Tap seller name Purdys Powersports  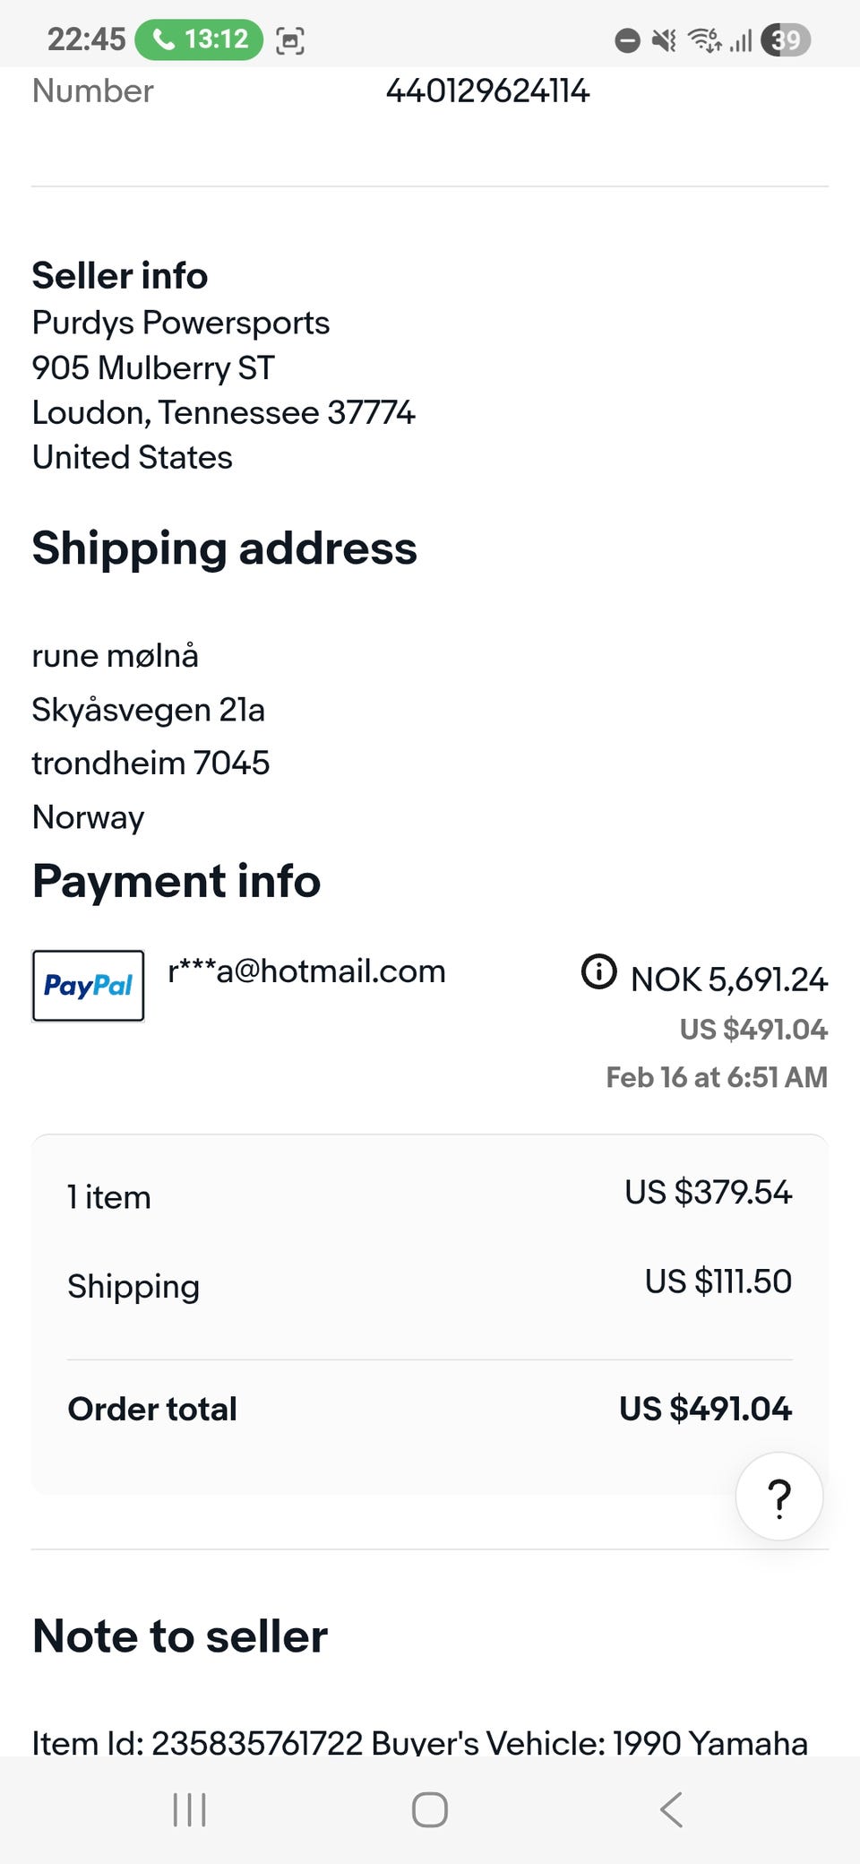click(181, 323)
